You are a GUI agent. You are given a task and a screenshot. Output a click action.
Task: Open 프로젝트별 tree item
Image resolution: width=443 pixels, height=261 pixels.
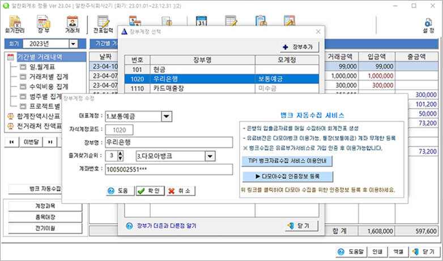[45, 106]
